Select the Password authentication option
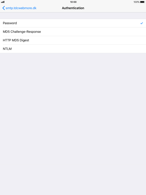The image size is (146, 195). click(73, 23)
